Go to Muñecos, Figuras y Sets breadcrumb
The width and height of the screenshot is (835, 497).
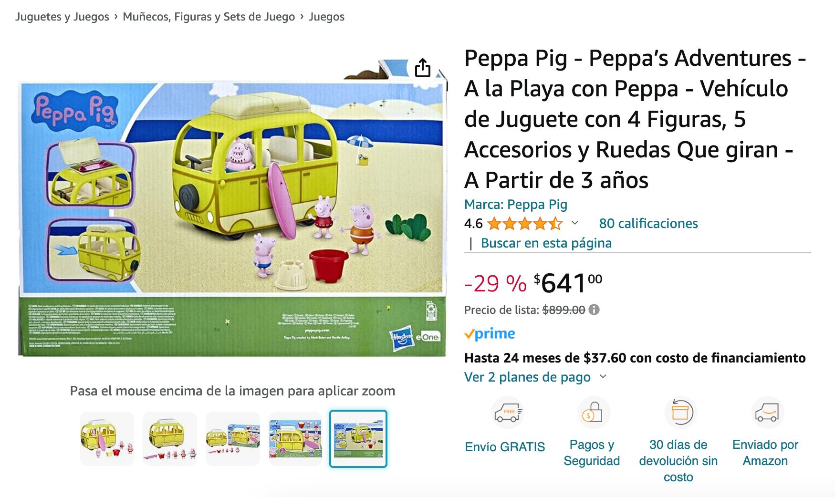coord(209,17)
